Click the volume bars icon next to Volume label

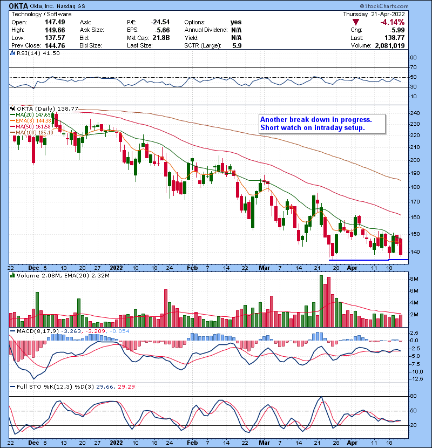pyautogui.click(x=12, y=275)
